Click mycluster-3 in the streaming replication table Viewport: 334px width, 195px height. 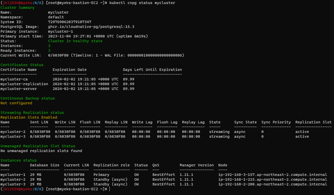point(13,136)
